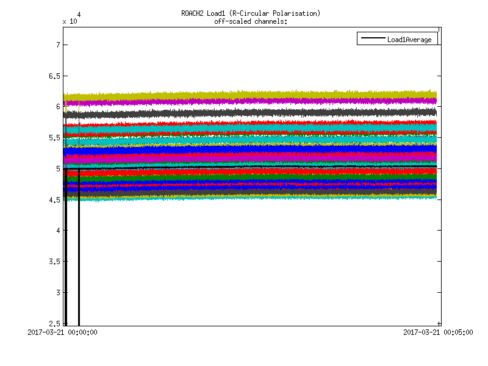Click the y-axis tick label 6.5
Viewport: 488px width, 366px height.
point(54,76)
